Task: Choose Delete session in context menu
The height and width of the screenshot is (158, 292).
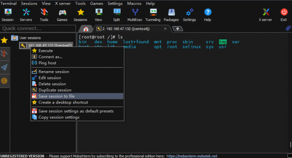Action: click(x=77, y=84)
